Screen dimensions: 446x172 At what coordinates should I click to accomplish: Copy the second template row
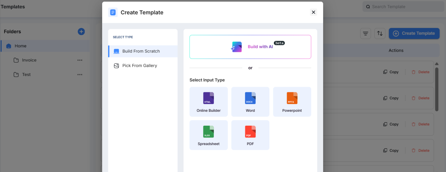(x=391, y=98)
